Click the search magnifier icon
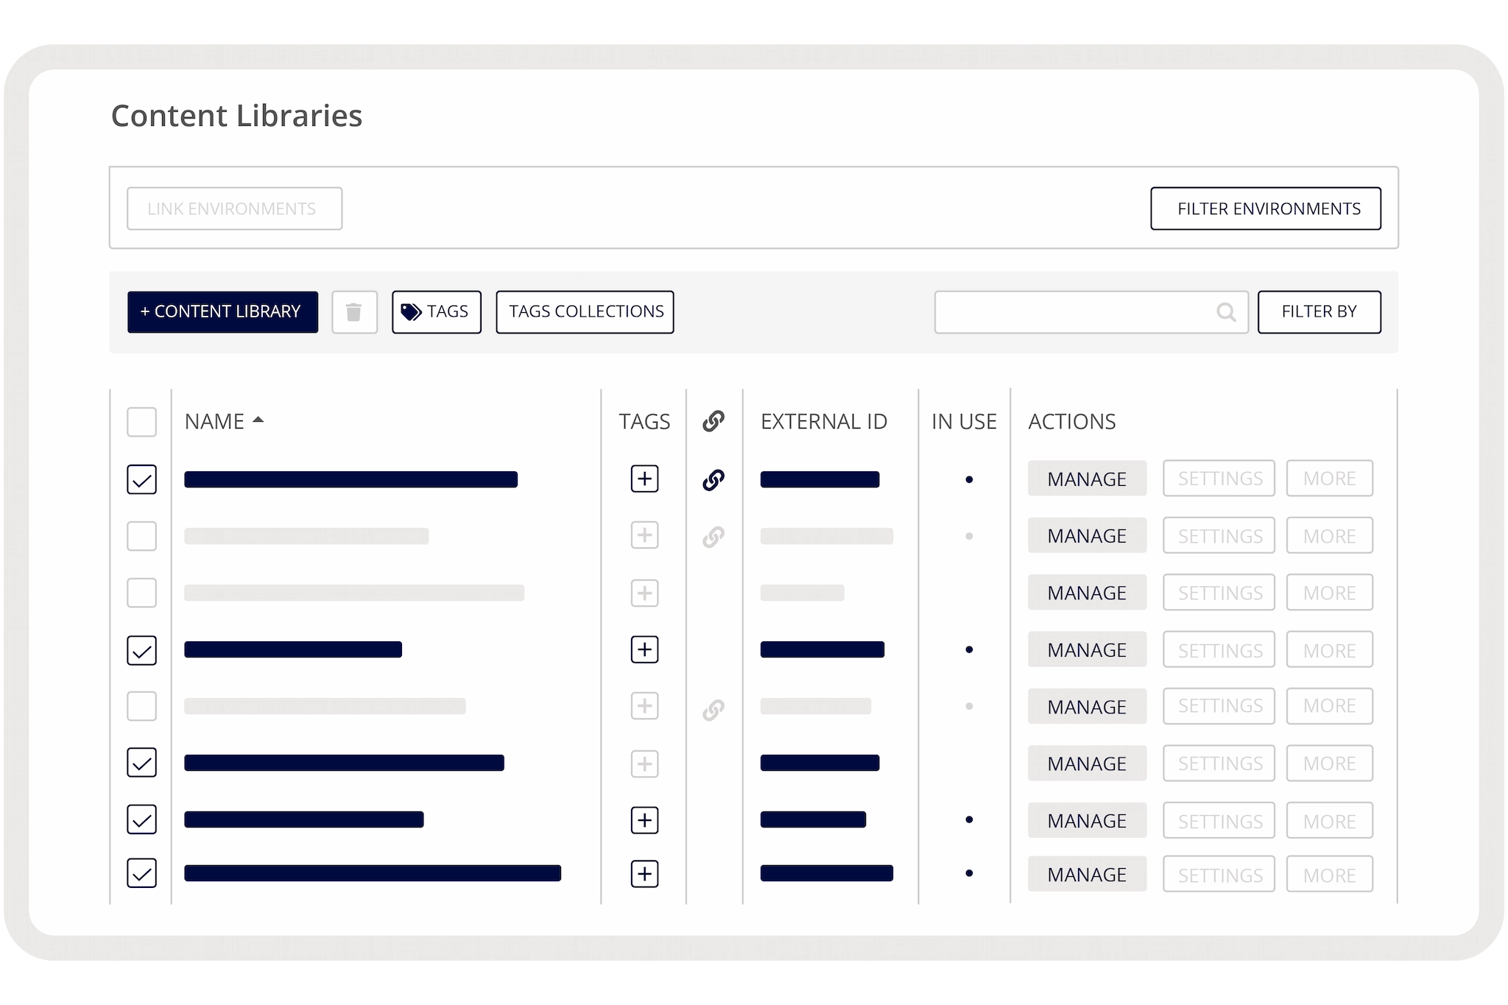 [1225, 312]
